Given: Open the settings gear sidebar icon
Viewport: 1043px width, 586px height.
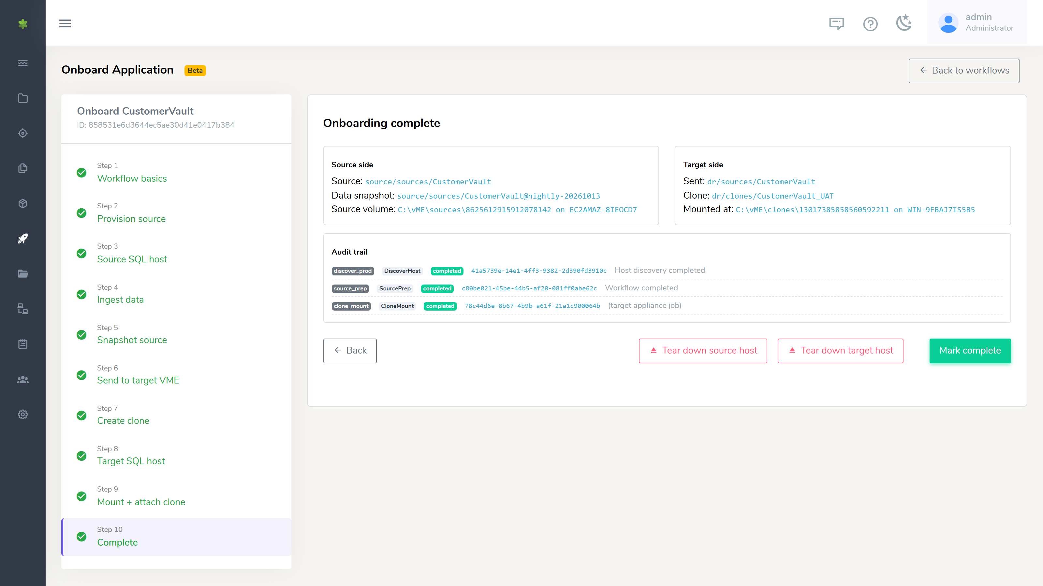Looking at the screenshot, I should [x=23, y=414].
